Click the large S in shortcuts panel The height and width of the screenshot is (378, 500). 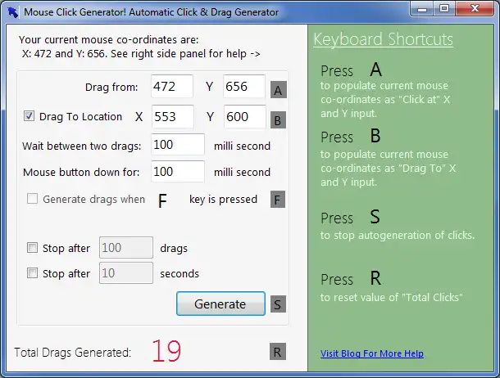(x=375, y=217)
